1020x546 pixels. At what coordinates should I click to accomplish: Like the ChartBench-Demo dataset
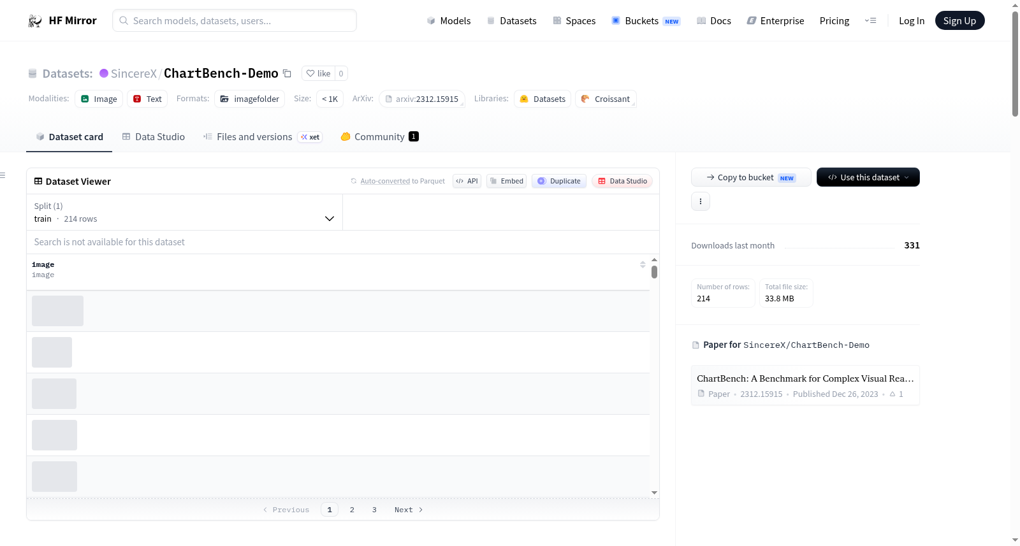tap(319, 73)
